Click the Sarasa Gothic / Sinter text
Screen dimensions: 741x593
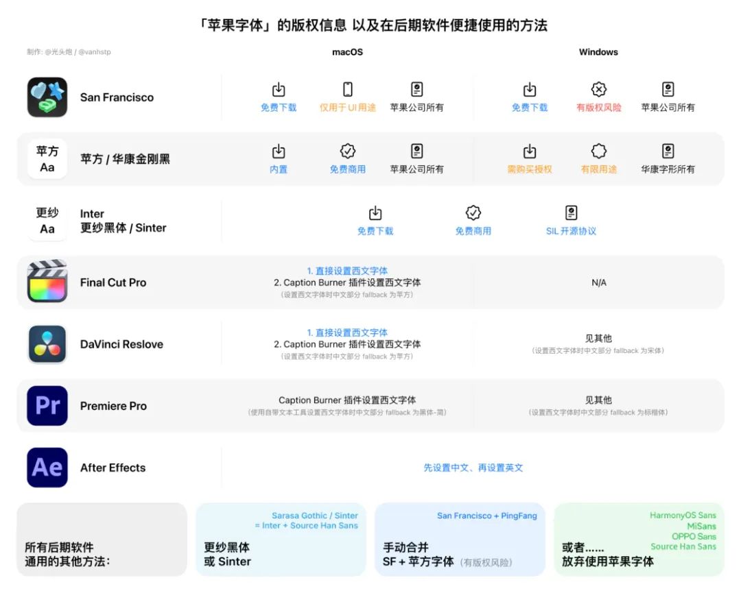click(x=315, y=516)
